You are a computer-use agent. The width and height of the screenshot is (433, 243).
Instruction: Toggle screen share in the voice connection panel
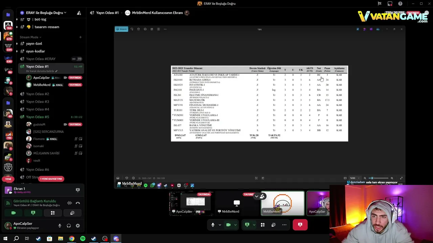[x=33, y=213]
